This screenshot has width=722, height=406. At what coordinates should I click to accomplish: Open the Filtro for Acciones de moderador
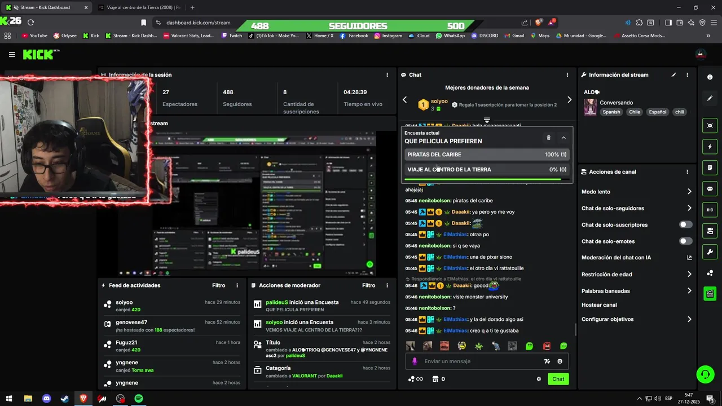368,285
